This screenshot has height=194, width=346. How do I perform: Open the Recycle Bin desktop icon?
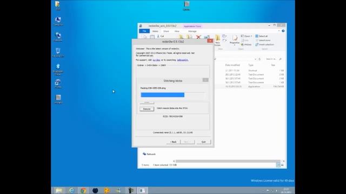click(x=58, y=53)
